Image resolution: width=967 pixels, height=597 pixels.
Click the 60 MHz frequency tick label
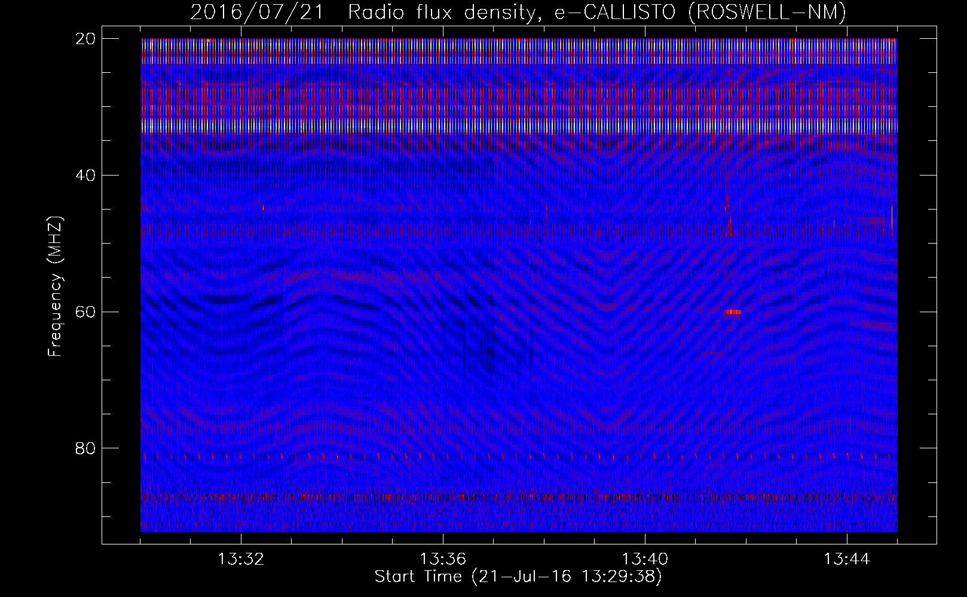85,312
